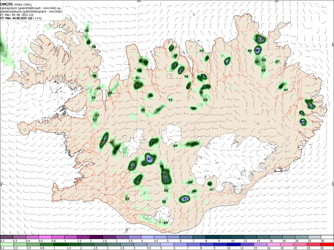Click the 4.4 rainfall label in the west

104,141
